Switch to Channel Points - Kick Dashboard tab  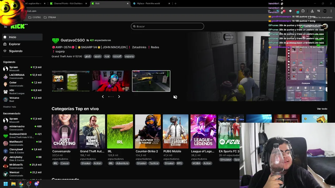[x=68, y=3]
